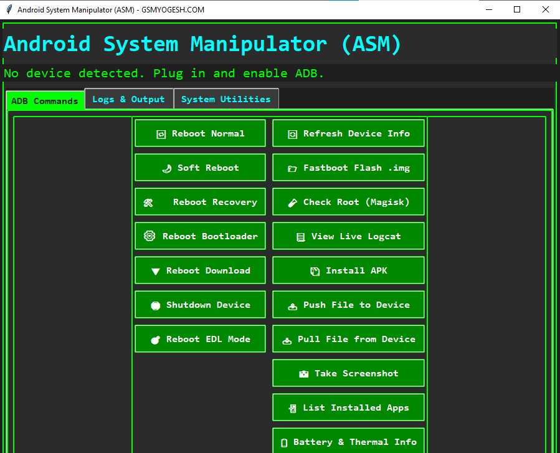Trigger a Soft Reboot
The image size is (560, 453).
click(199, 167)
